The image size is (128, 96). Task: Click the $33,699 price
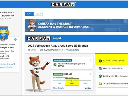[x=68, y=74]
